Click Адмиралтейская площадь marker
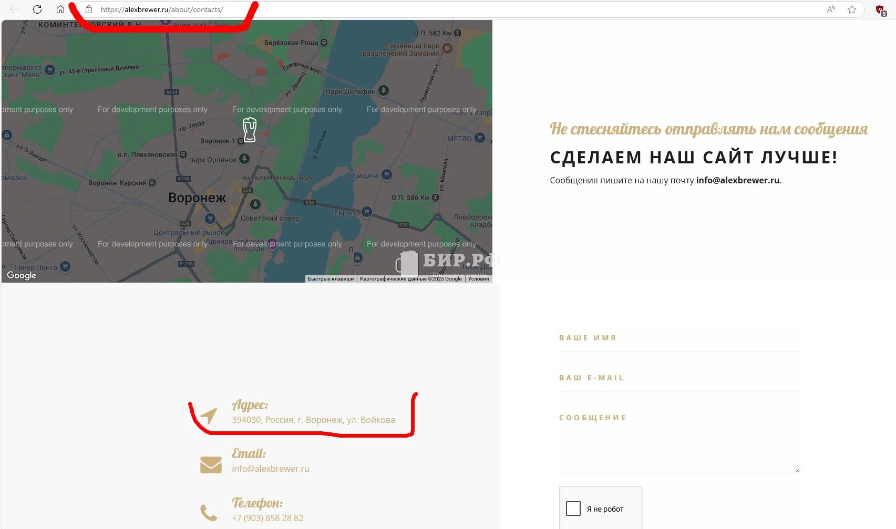The width and height of the screenshot is (896, 529). pos(272,243)
